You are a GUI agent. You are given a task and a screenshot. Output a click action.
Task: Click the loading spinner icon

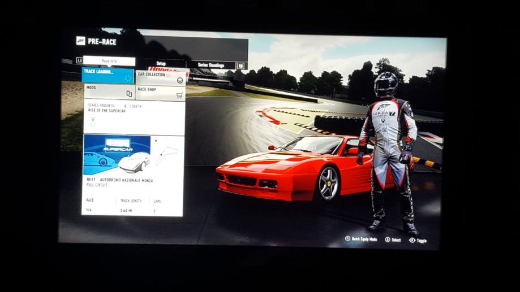pyautogui.click(x=127, y=79)
